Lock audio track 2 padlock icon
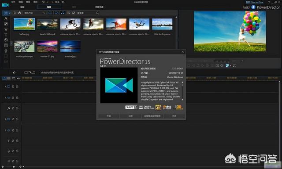The image size is (282, 169). tap(17, 130)
